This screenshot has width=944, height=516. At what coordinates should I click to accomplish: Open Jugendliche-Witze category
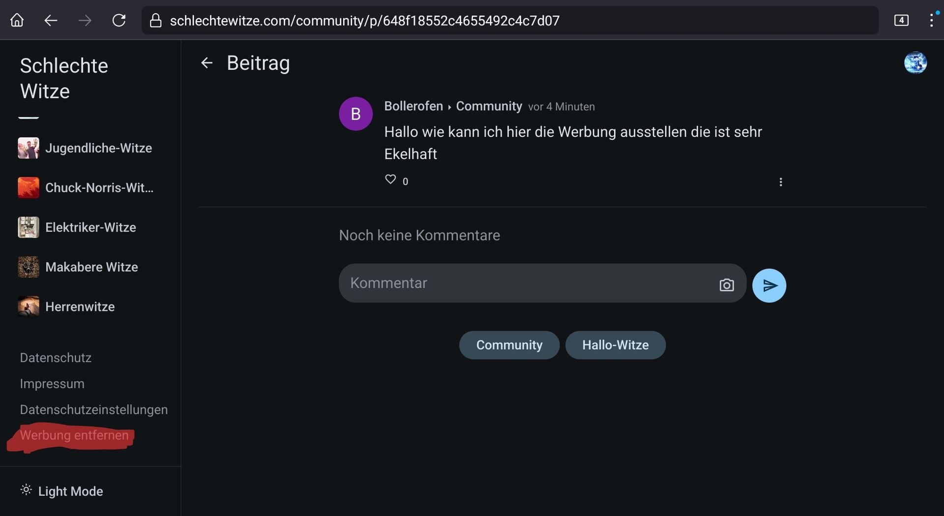coord(98,148)
